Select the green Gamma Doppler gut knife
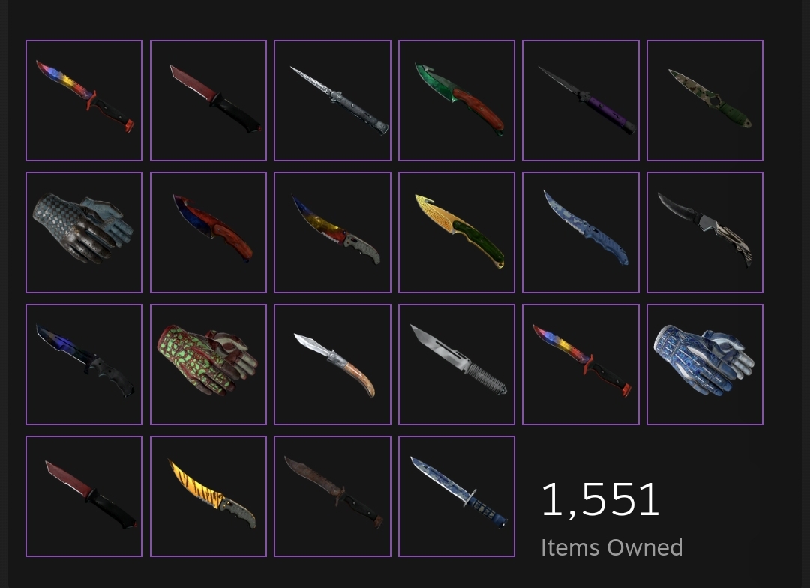This screenshot has height=588, width=810. [x=457, y=100]
